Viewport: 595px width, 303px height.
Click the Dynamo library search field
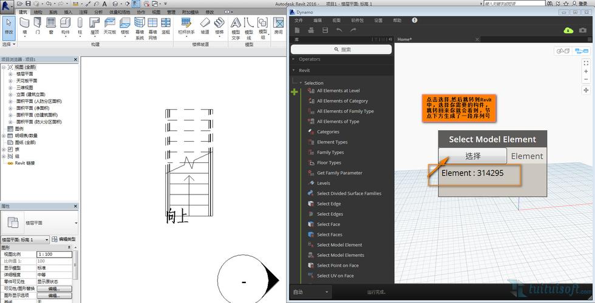[342, 49]
